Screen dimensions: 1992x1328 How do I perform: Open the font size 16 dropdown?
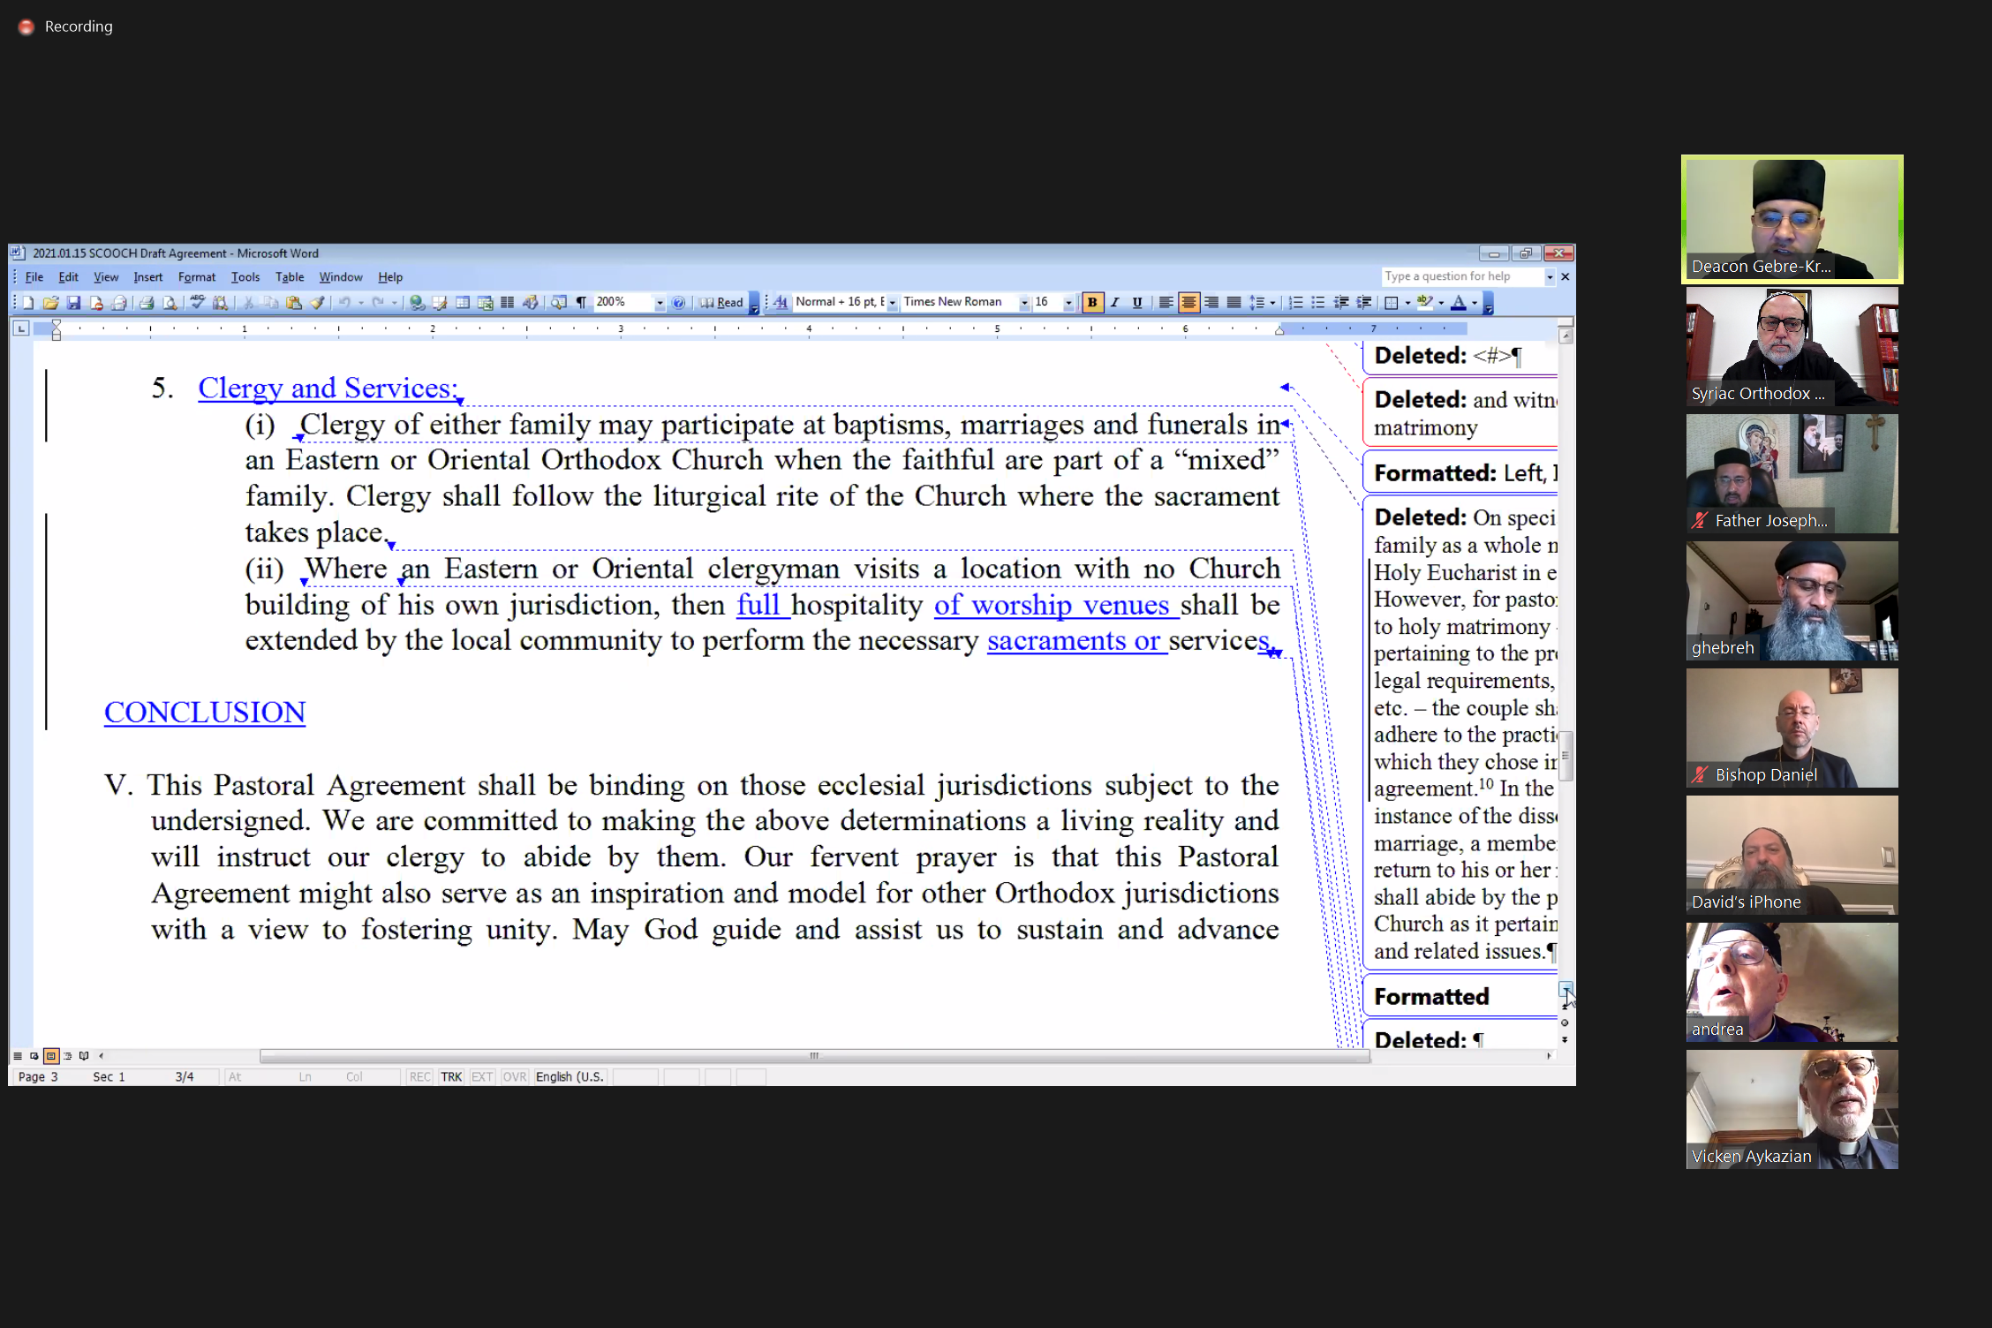click(x=1068, y=303)
